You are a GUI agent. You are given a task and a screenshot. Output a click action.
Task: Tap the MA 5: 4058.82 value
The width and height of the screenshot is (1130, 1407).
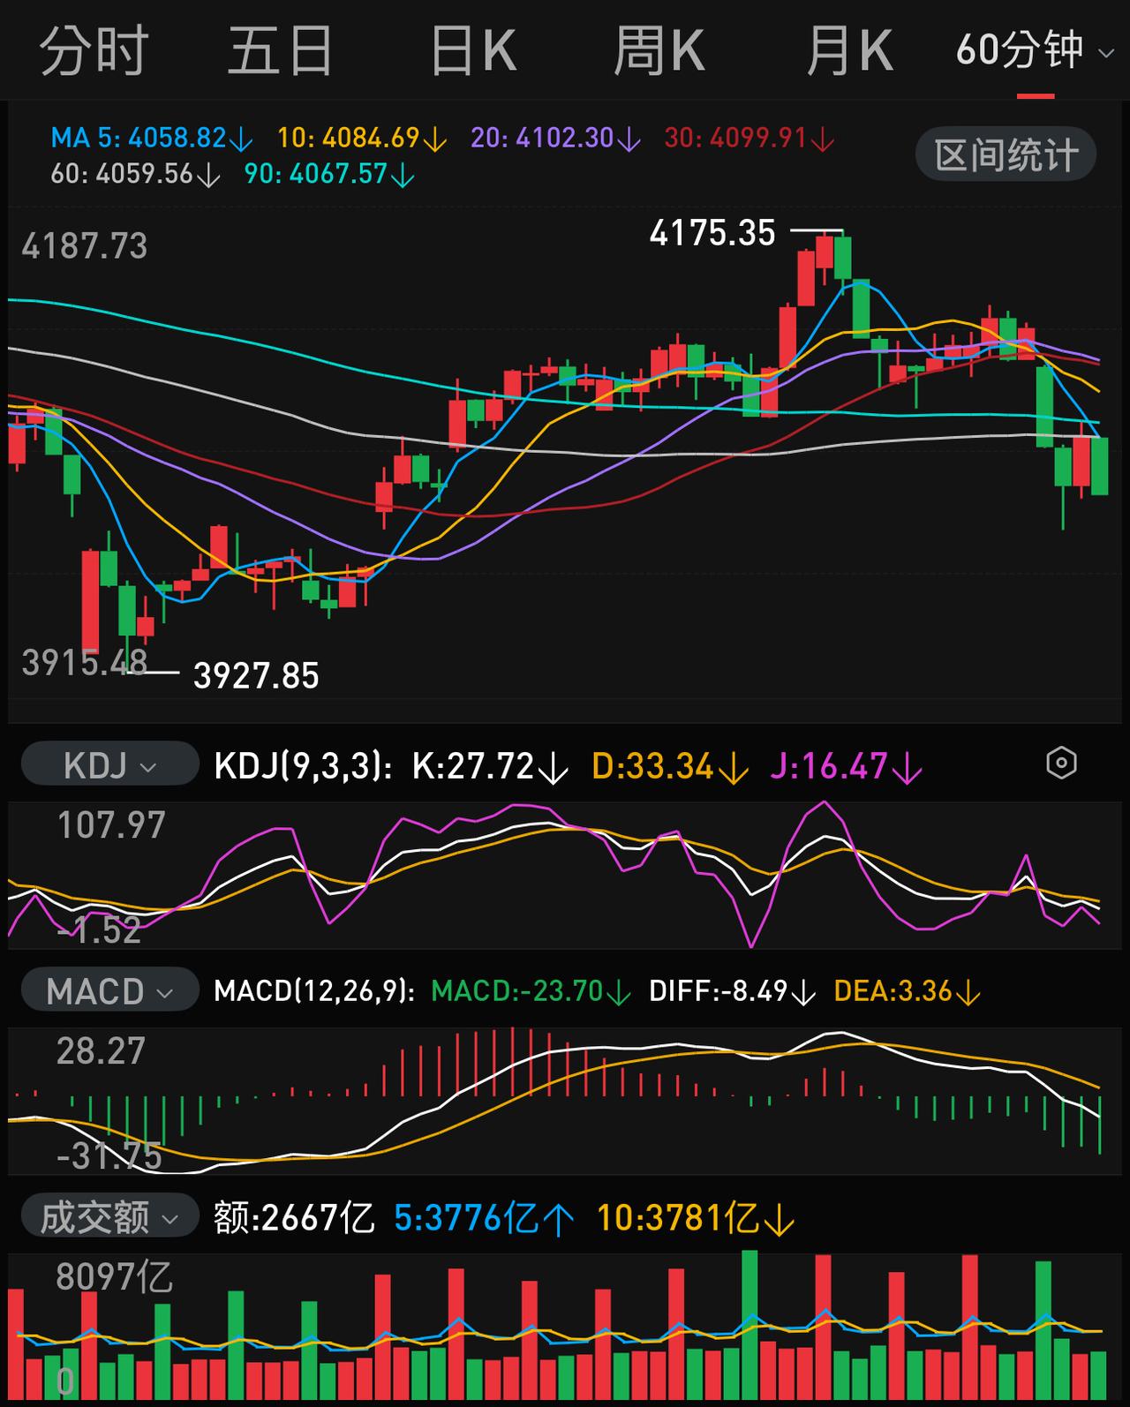tap(152, 139)
